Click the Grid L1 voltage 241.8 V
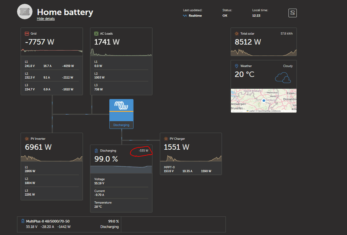347x235 pixels. [x=29, y=66]
